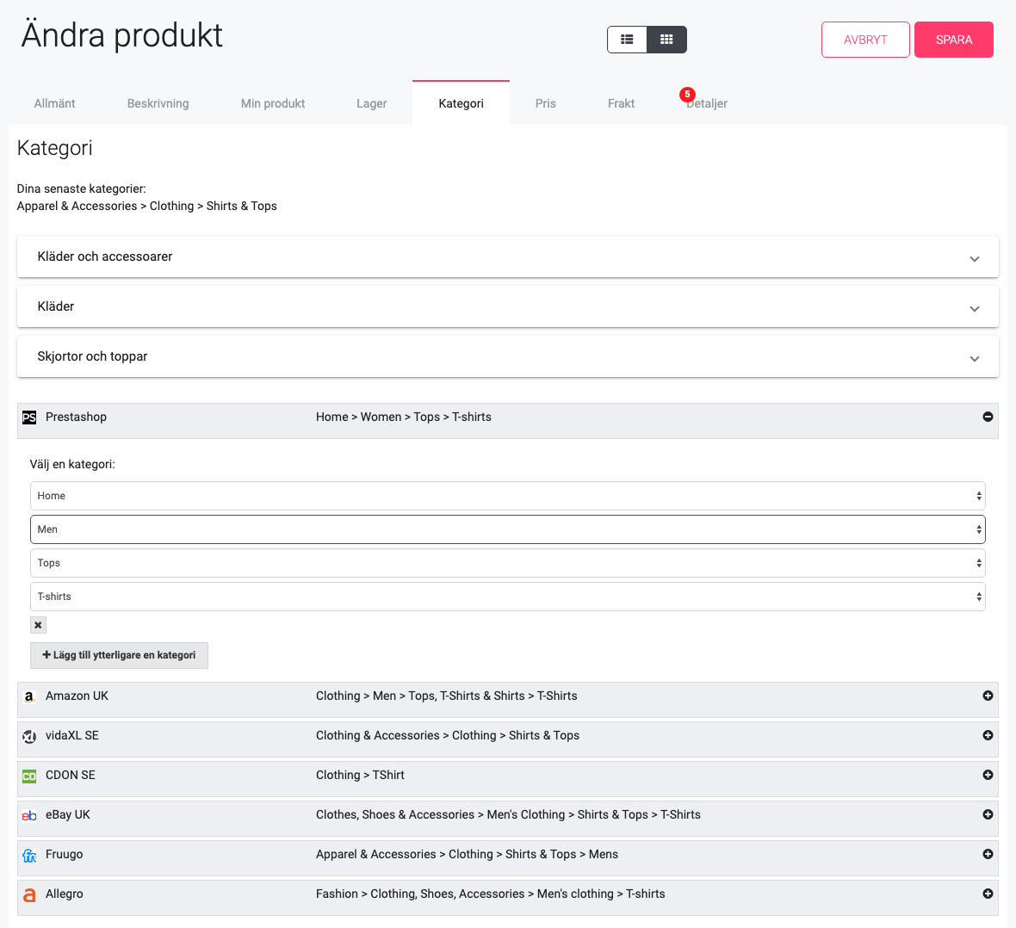Click vidaXL SE category path text
The width and height of the screenshot is (1016, 928).
tap(448, 735)
